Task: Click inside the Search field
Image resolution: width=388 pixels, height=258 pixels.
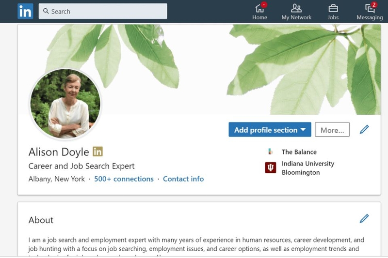Action: (103, 11)
